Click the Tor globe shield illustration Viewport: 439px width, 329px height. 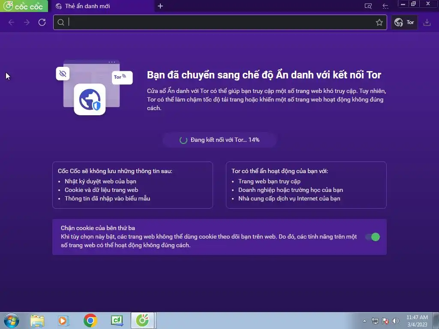click(90, 99)
